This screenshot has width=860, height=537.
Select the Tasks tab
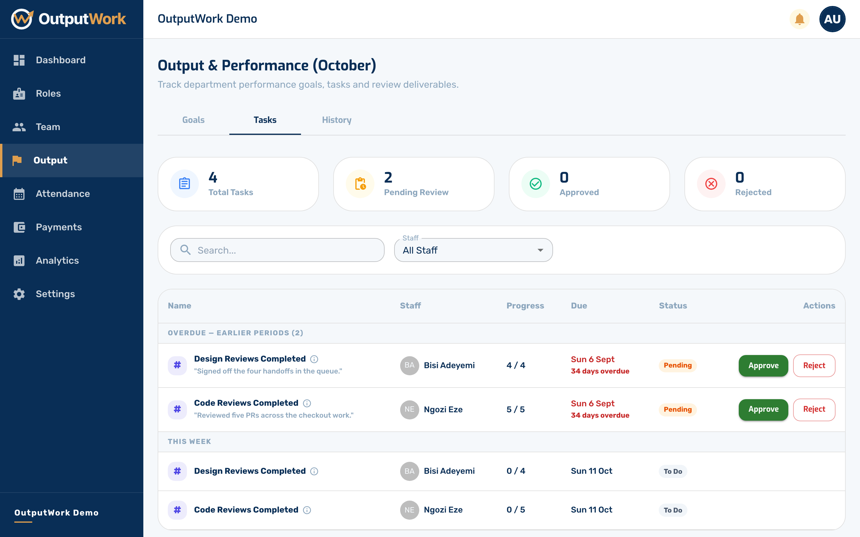(265, 120)
